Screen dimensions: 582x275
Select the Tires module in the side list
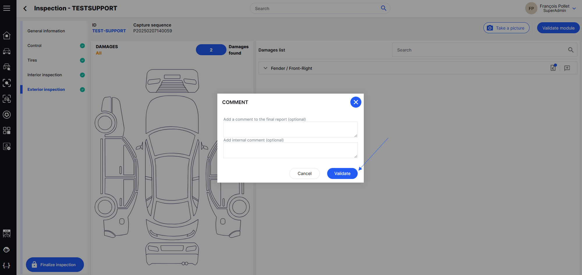click(x=32, y=60)
